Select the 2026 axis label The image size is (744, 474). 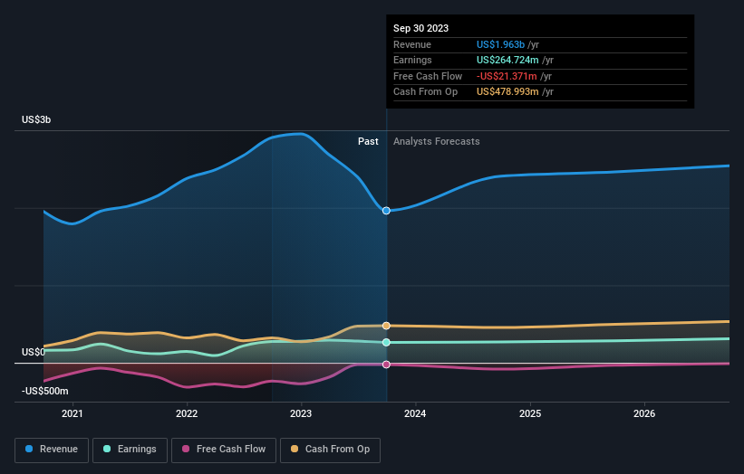pyautogui.click(x=644, y=413)
